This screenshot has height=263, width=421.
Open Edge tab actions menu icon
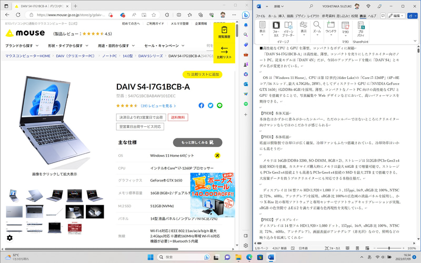tap(6, 6)
